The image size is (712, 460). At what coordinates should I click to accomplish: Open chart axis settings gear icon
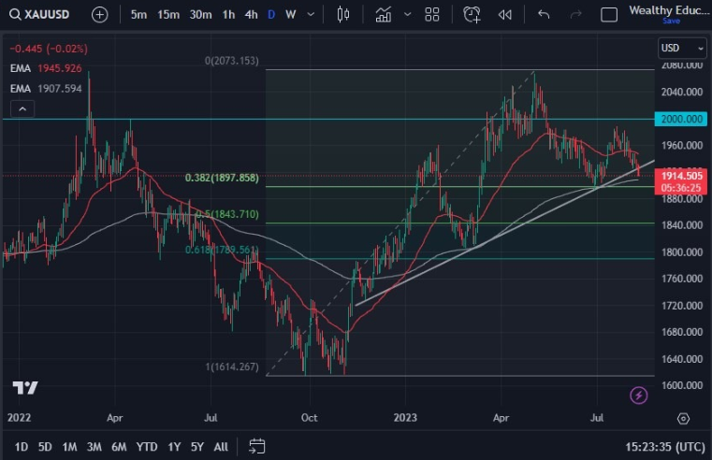pyautogui.click(x=683, y=419)
